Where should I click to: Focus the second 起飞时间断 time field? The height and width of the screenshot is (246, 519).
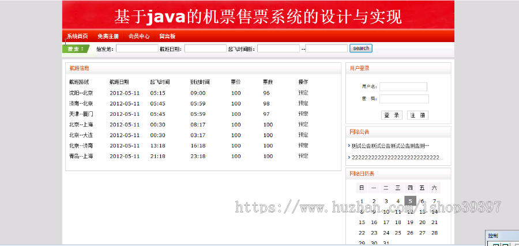(x=326, y=48)
